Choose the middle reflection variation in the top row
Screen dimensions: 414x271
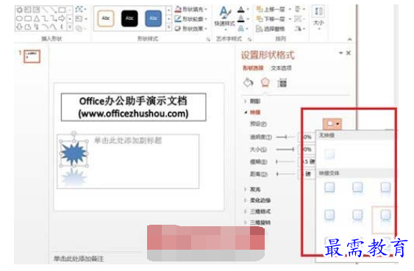357,189
